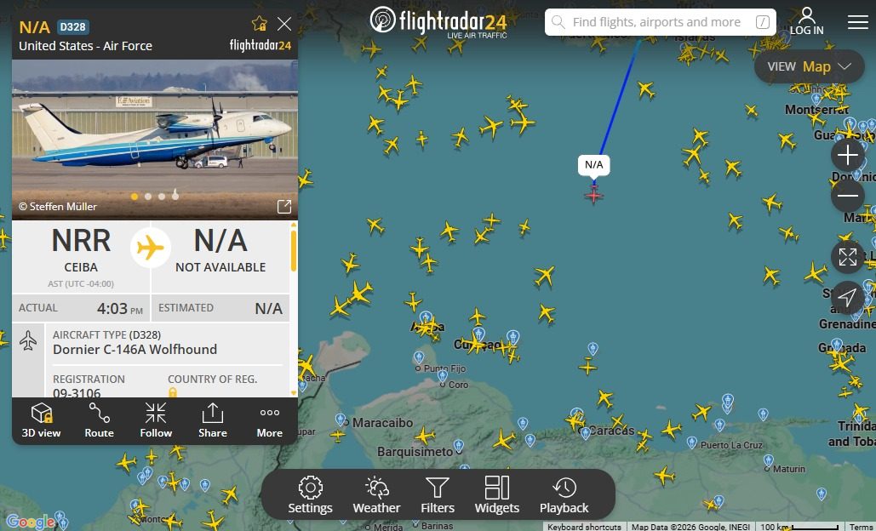Follow the selected aircraft
This screenshot has height=531, width=876.
(x=156, y=420)
